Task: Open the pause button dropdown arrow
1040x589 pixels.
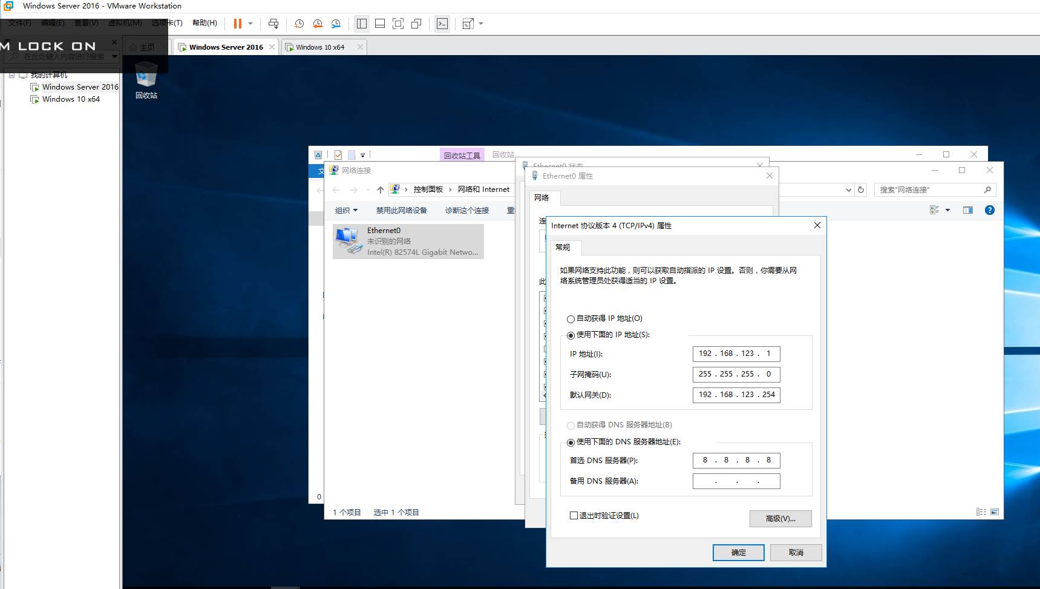Action: tap(250, 24)
